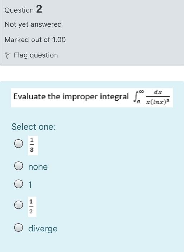Viewport: 184px width, 252px height.
Task: Click the Evaluate the improper integral text
Action: (71, 96)
